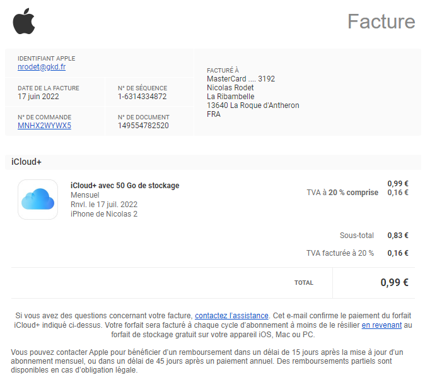Click sequence number 1-6314334872
425x377 pixels.
[x=142, y=97]
